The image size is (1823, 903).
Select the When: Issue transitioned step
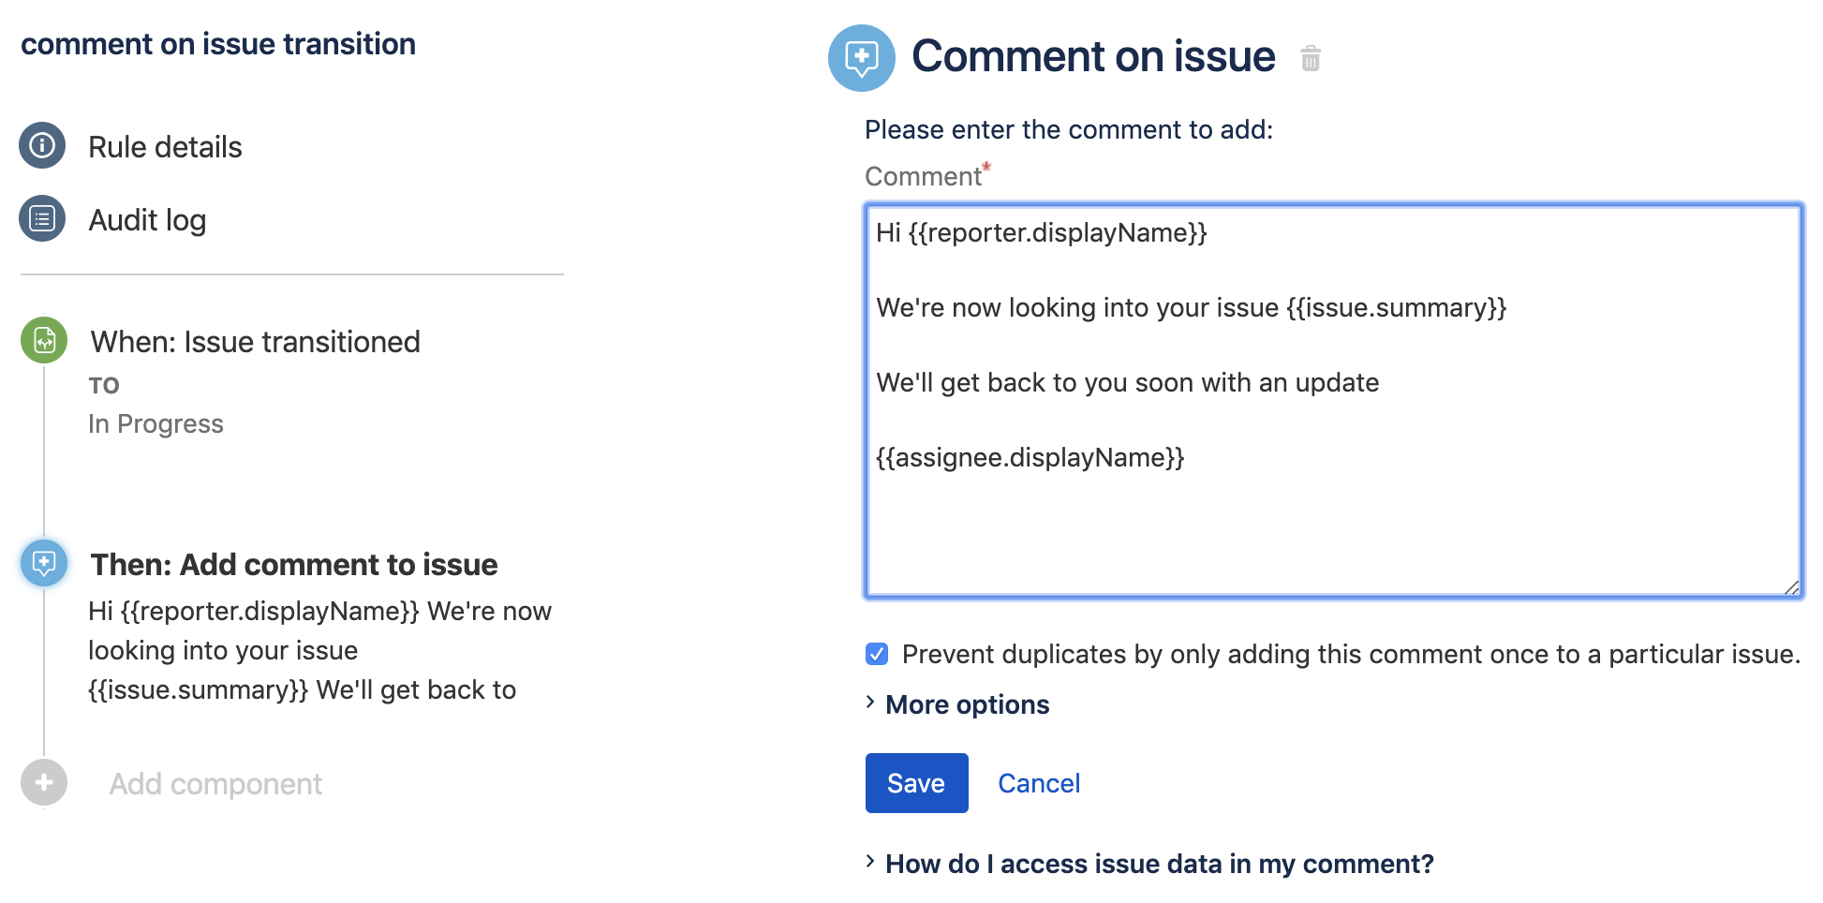tap(255, 342)
